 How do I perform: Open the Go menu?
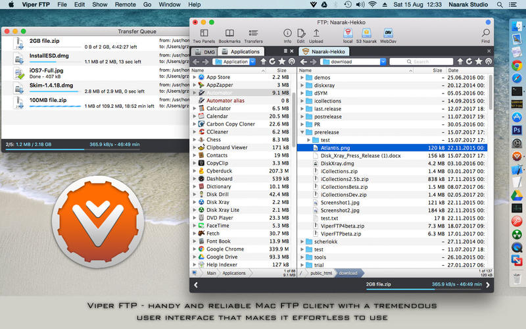pos(147,5)
